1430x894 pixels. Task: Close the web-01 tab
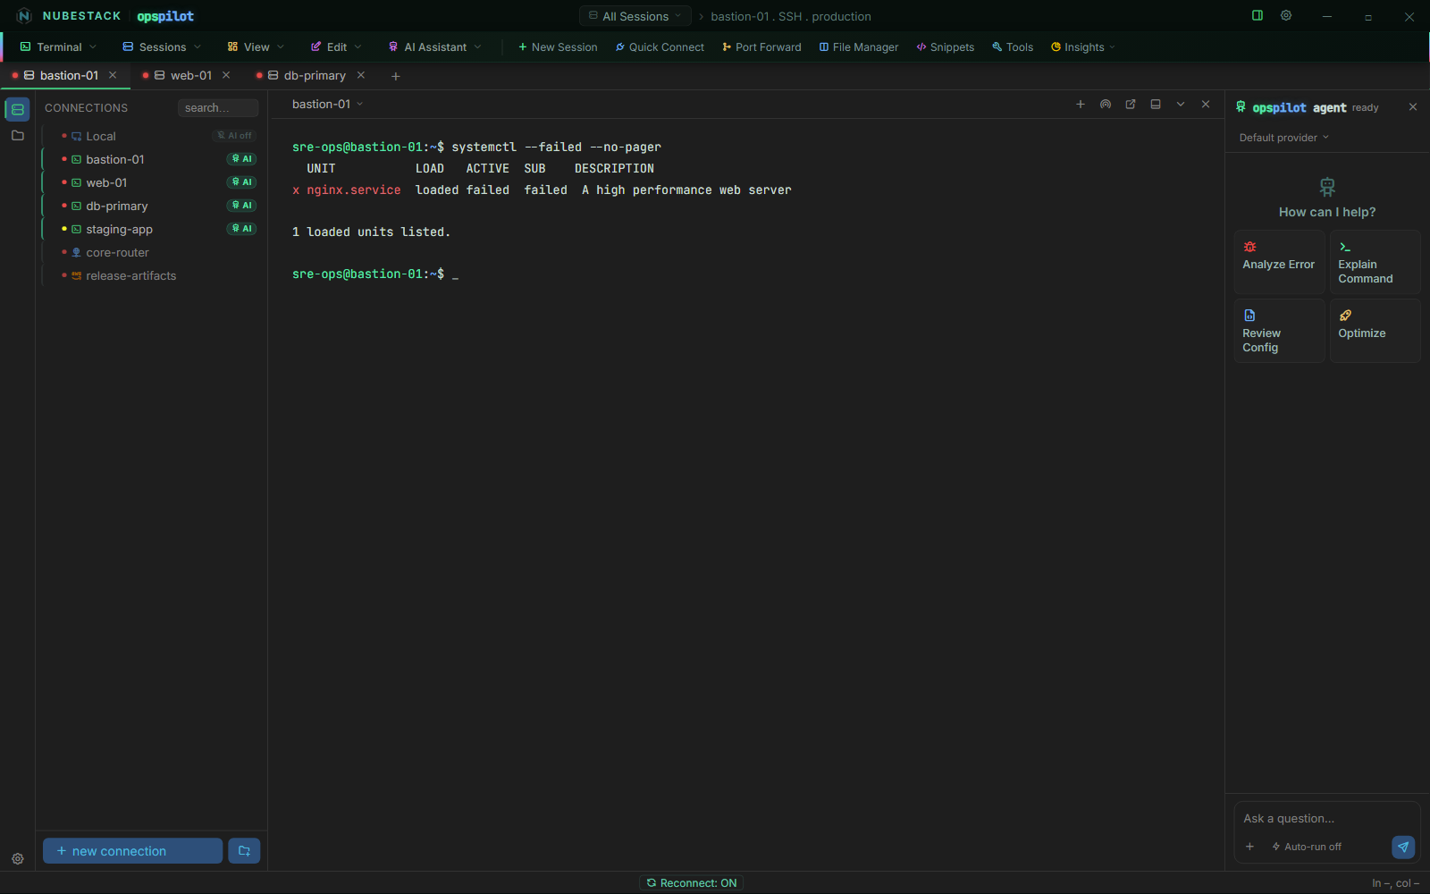[226, 75]
